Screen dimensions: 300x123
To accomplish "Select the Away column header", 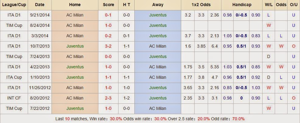I will click(x=158, y=5).
